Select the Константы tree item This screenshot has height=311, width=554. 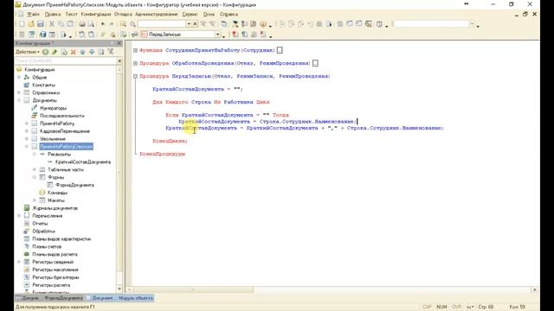click(x=44, y=85)
